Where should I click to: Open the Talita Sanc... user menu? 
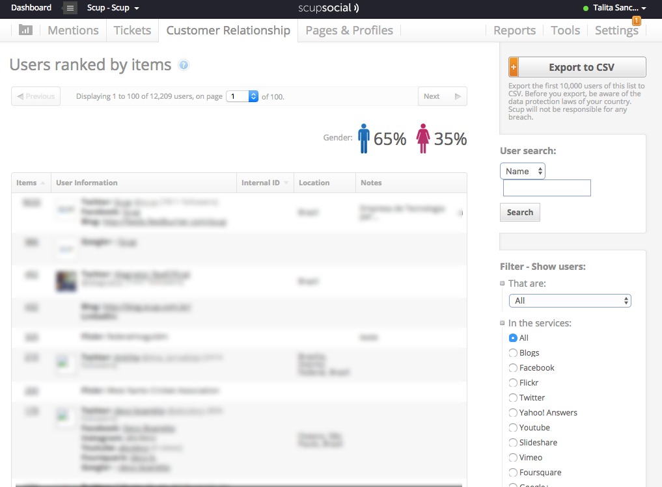(x=619, y=8)
